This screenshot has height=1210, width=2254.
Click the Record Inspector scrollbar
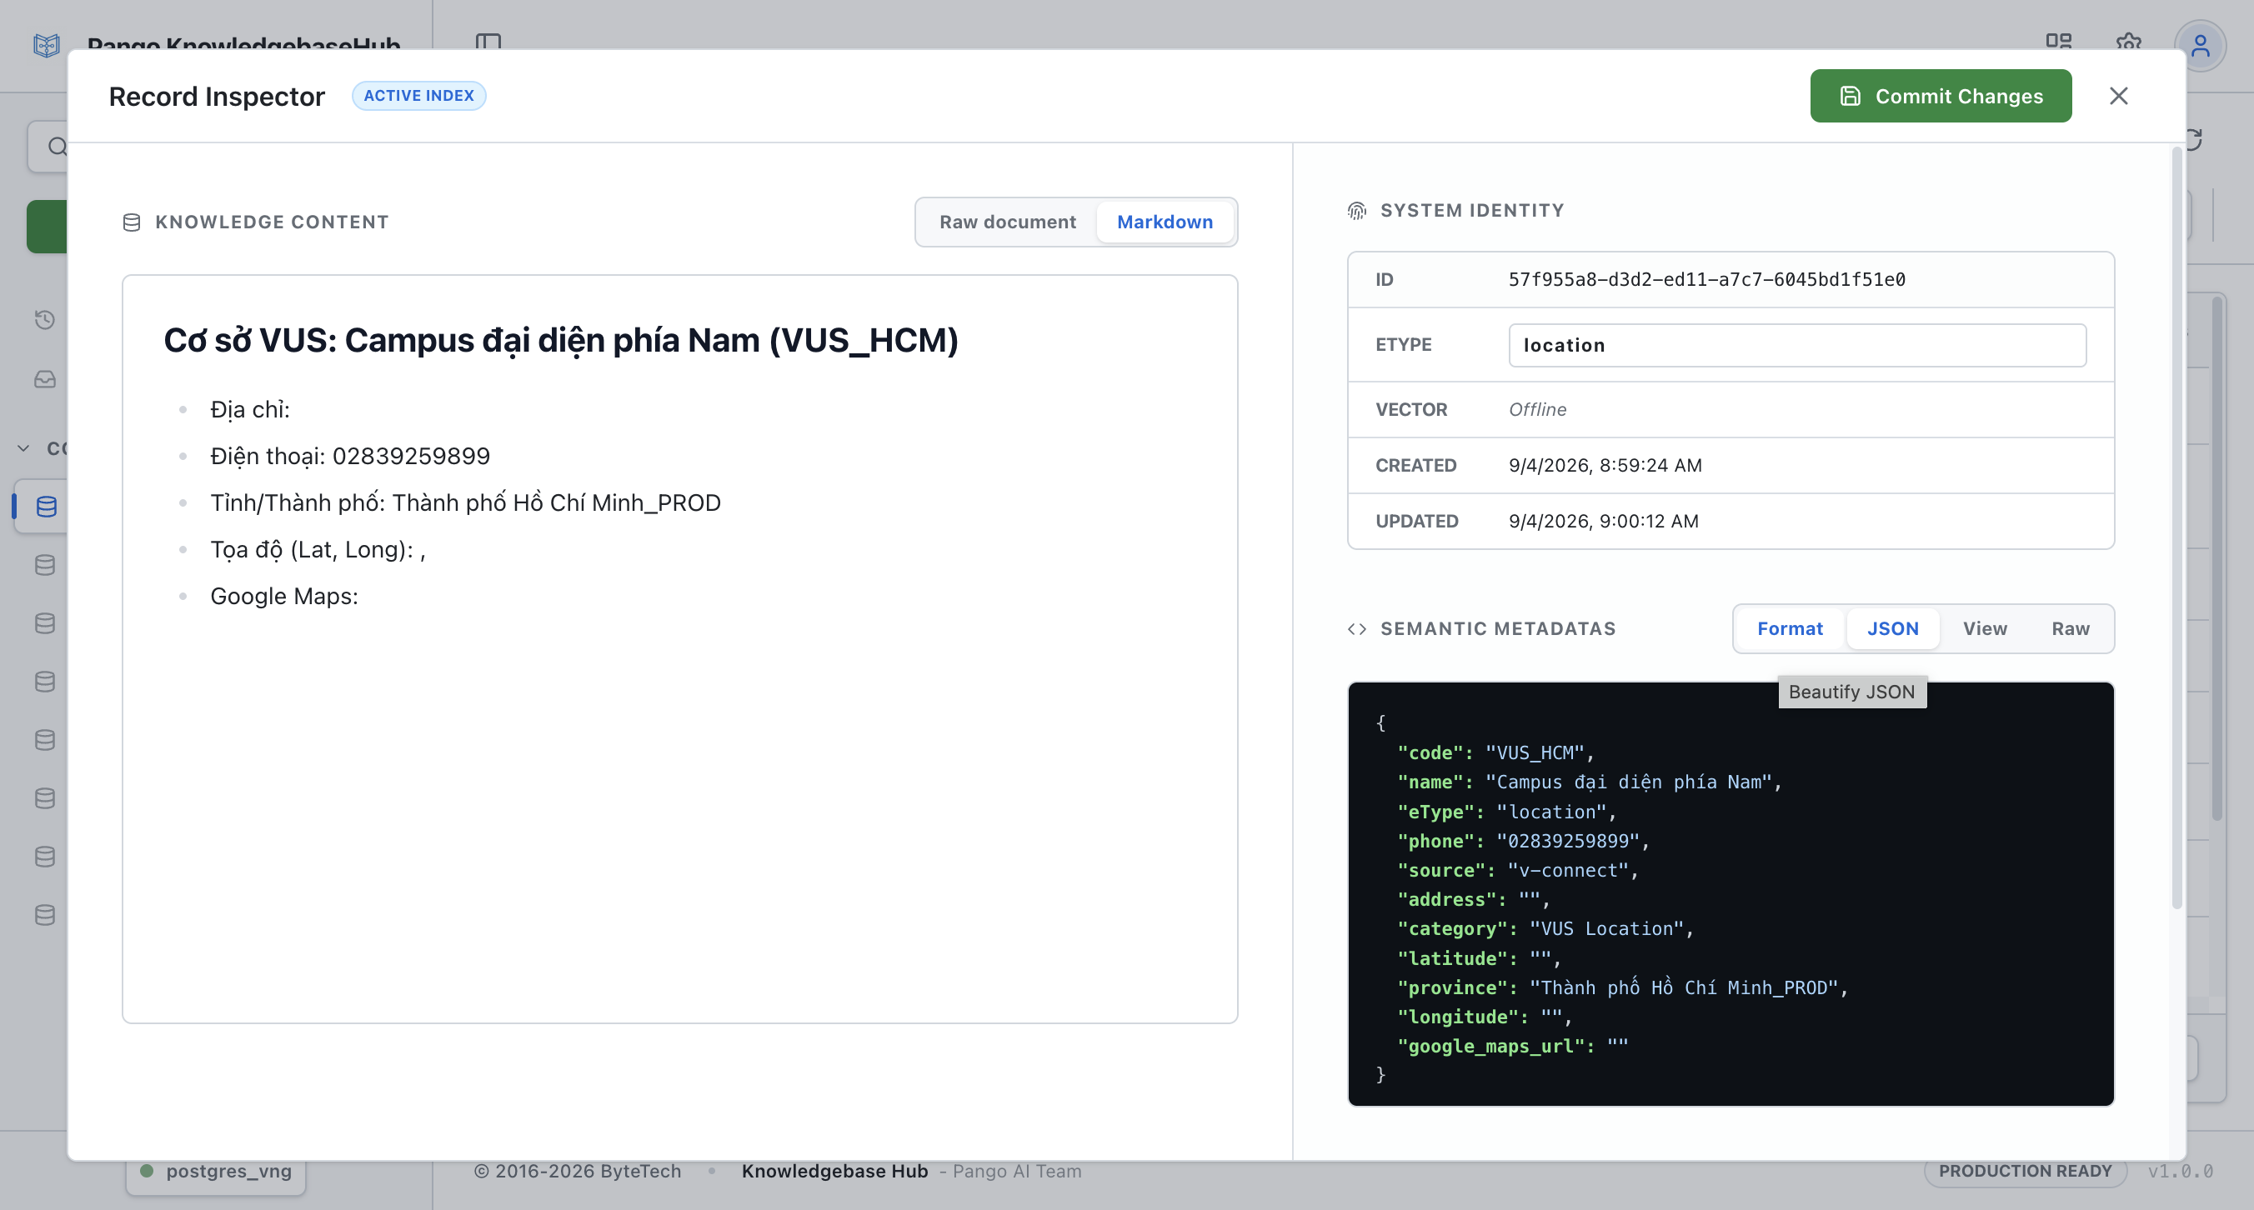(x=2176, y=529)
